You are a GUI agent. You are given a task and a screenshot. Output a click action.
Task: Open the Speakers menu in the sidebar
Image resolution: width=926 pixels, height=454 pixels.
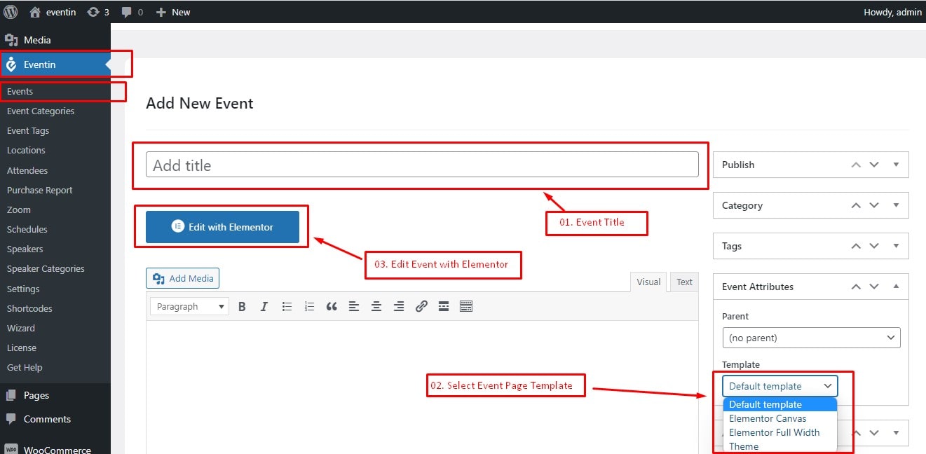pos(26,249)
